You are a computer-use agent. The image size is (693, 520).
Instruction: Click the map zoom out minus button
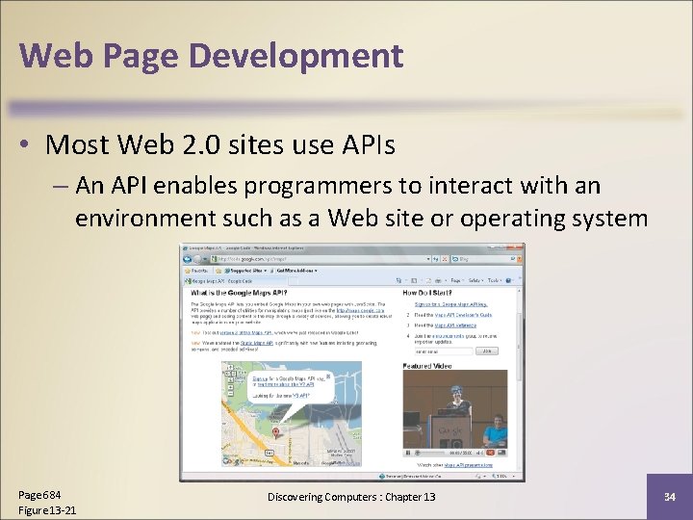coord(230,393)
